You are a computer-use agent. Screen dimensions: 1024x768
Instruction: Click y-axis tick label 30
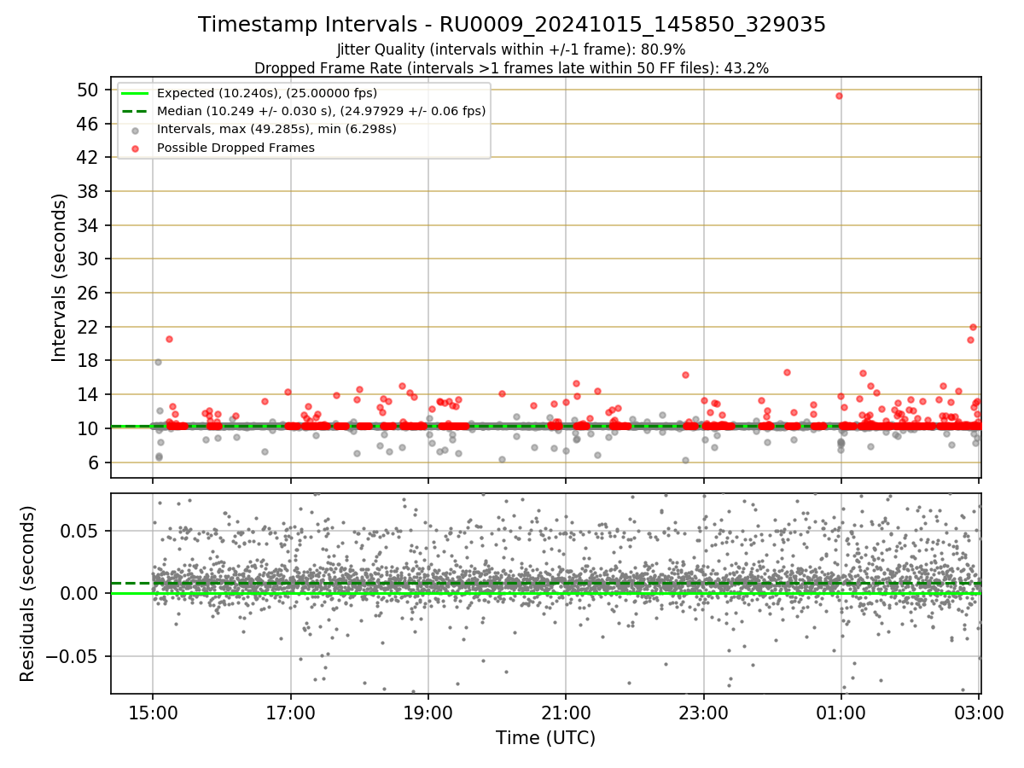(88, 259)
